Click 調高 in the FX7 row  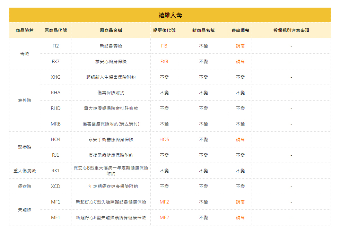click(x=240, y=61)
